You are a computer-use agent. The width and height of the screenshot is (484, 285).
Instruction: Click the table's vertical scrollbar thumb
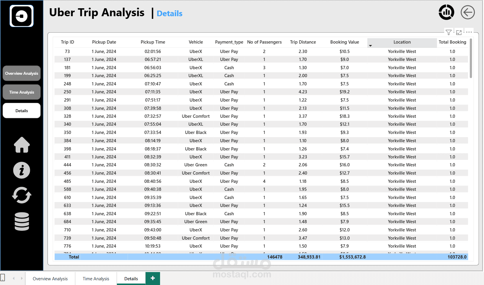click(471, 58)
